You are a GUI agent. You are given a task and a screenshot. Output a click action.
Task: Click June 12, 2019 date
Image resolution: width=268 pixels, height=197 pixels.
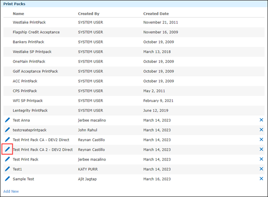click(156, 111)
